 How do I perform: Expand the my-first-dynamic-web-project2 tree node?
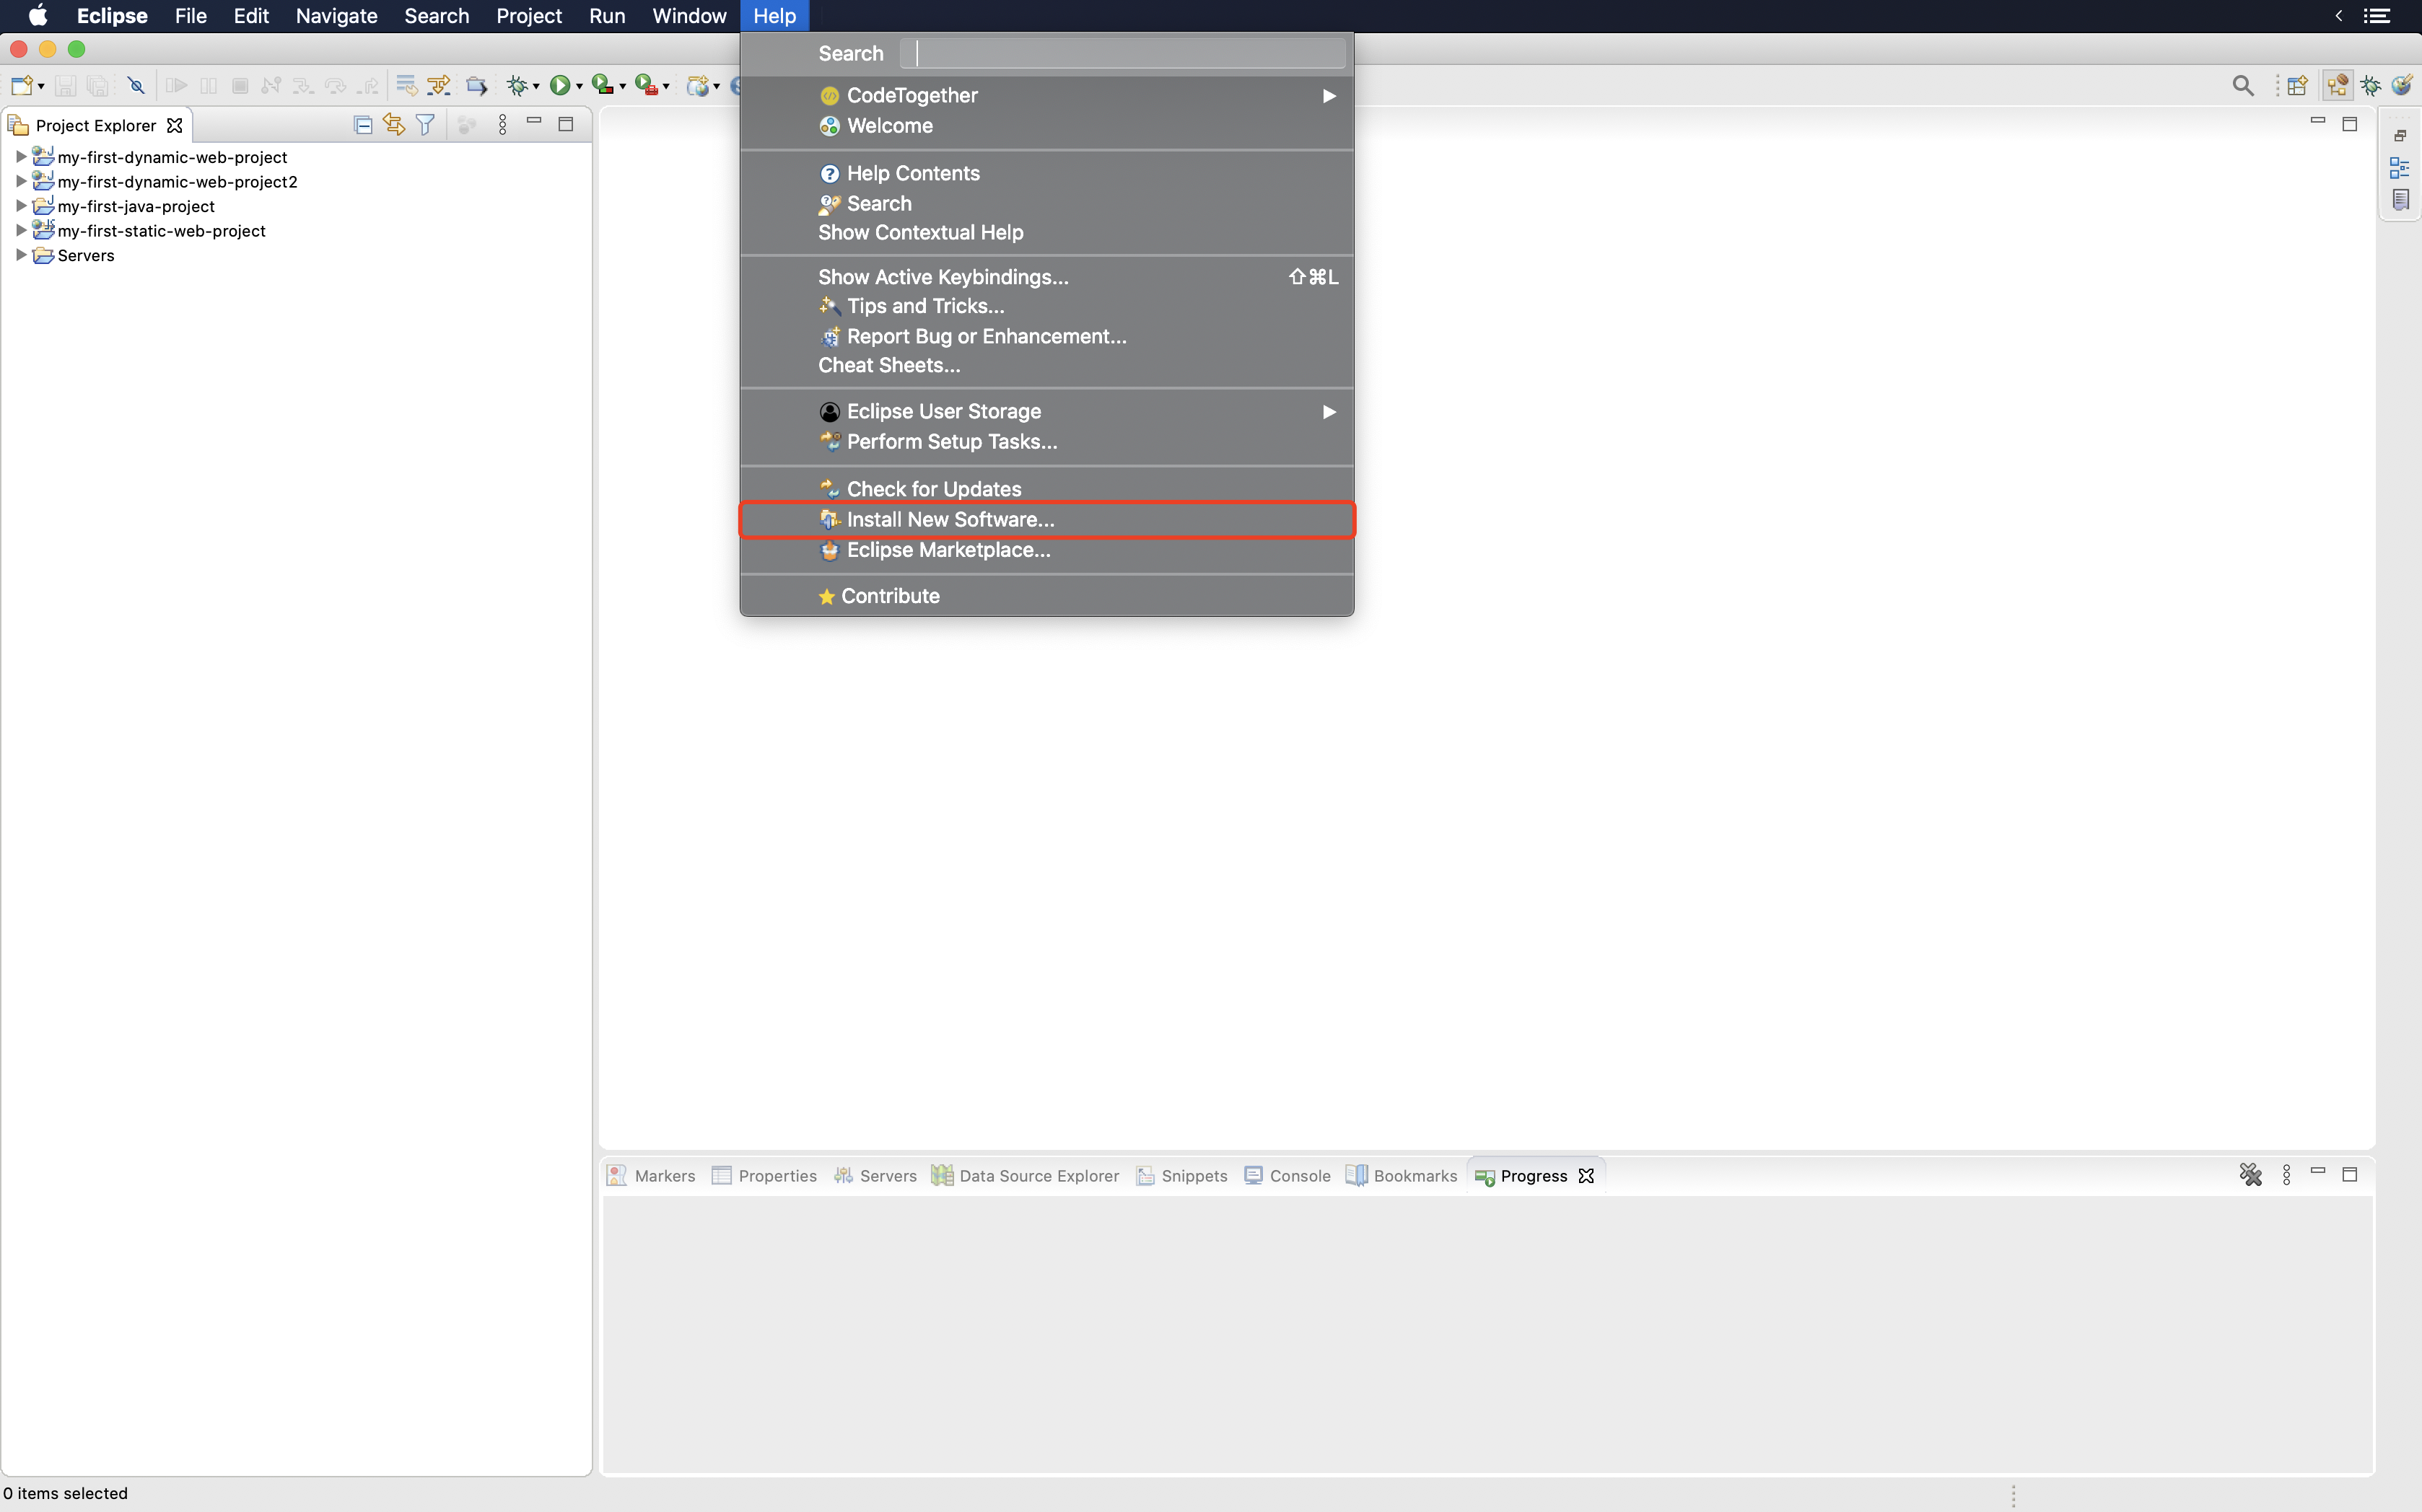[x=20, y=181]
